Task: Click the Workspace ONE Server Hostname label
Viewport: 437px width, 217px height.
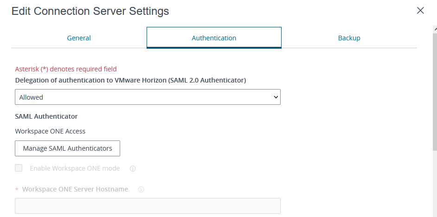Action: 75,189
